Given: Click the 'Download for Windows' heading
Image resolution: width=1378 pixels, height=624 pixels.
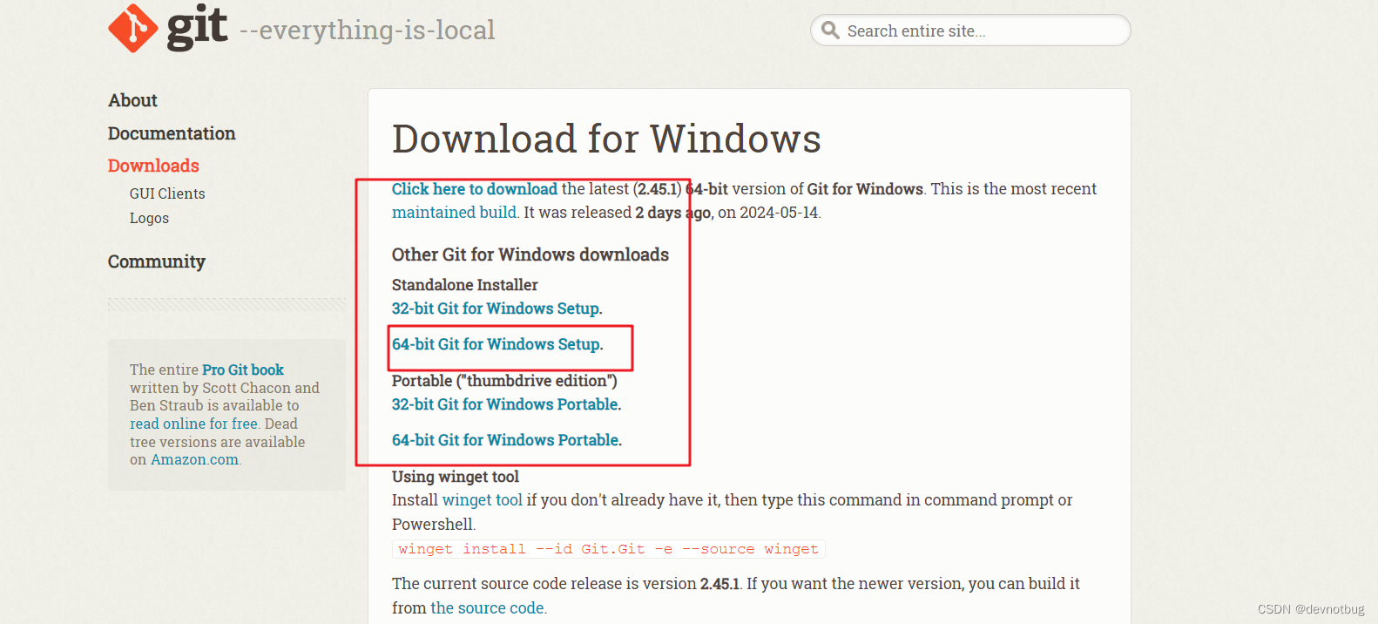Looking at the screenshot, I should coord(606,139).
